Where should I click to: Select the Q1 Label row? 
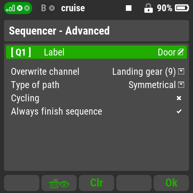[x=96, y=52]
